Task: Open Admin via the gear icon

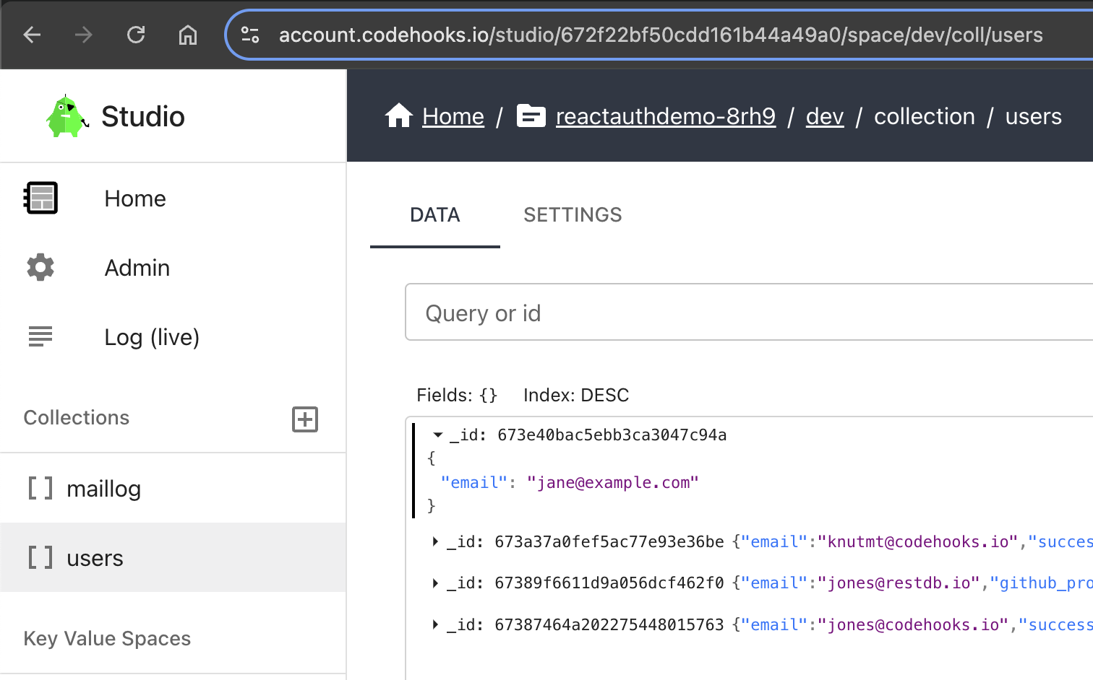Action: point(40,267)
